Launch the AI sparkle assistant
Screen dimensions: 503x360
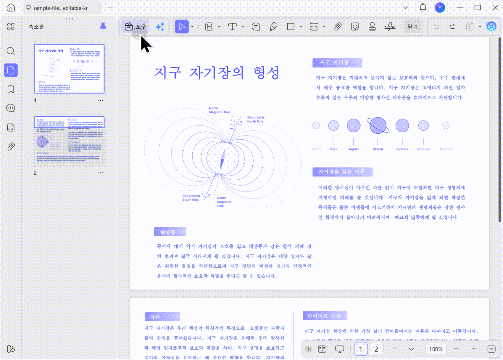[x=160, y=27]
